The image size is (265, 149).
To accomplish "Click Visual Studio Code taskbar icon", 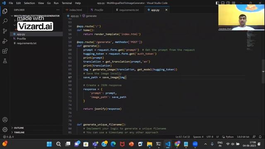I will point(168,144).
